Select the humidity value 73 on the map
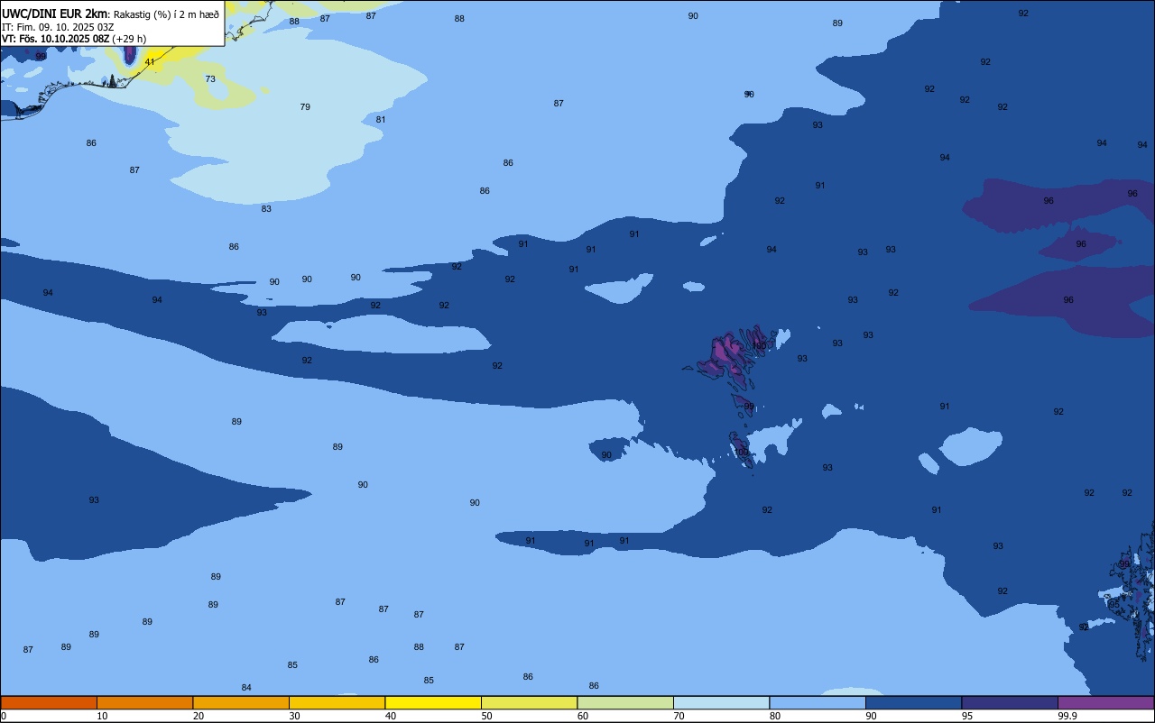The image size is (1155, 723). coord(210,79)
